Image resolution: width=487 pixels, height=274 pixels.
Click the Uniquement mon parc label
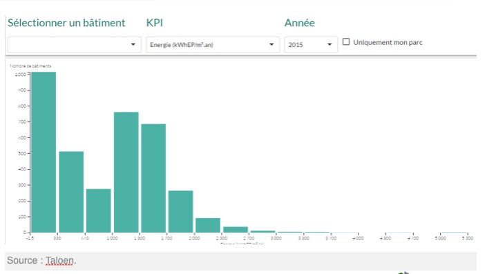[x=388, y=43]
